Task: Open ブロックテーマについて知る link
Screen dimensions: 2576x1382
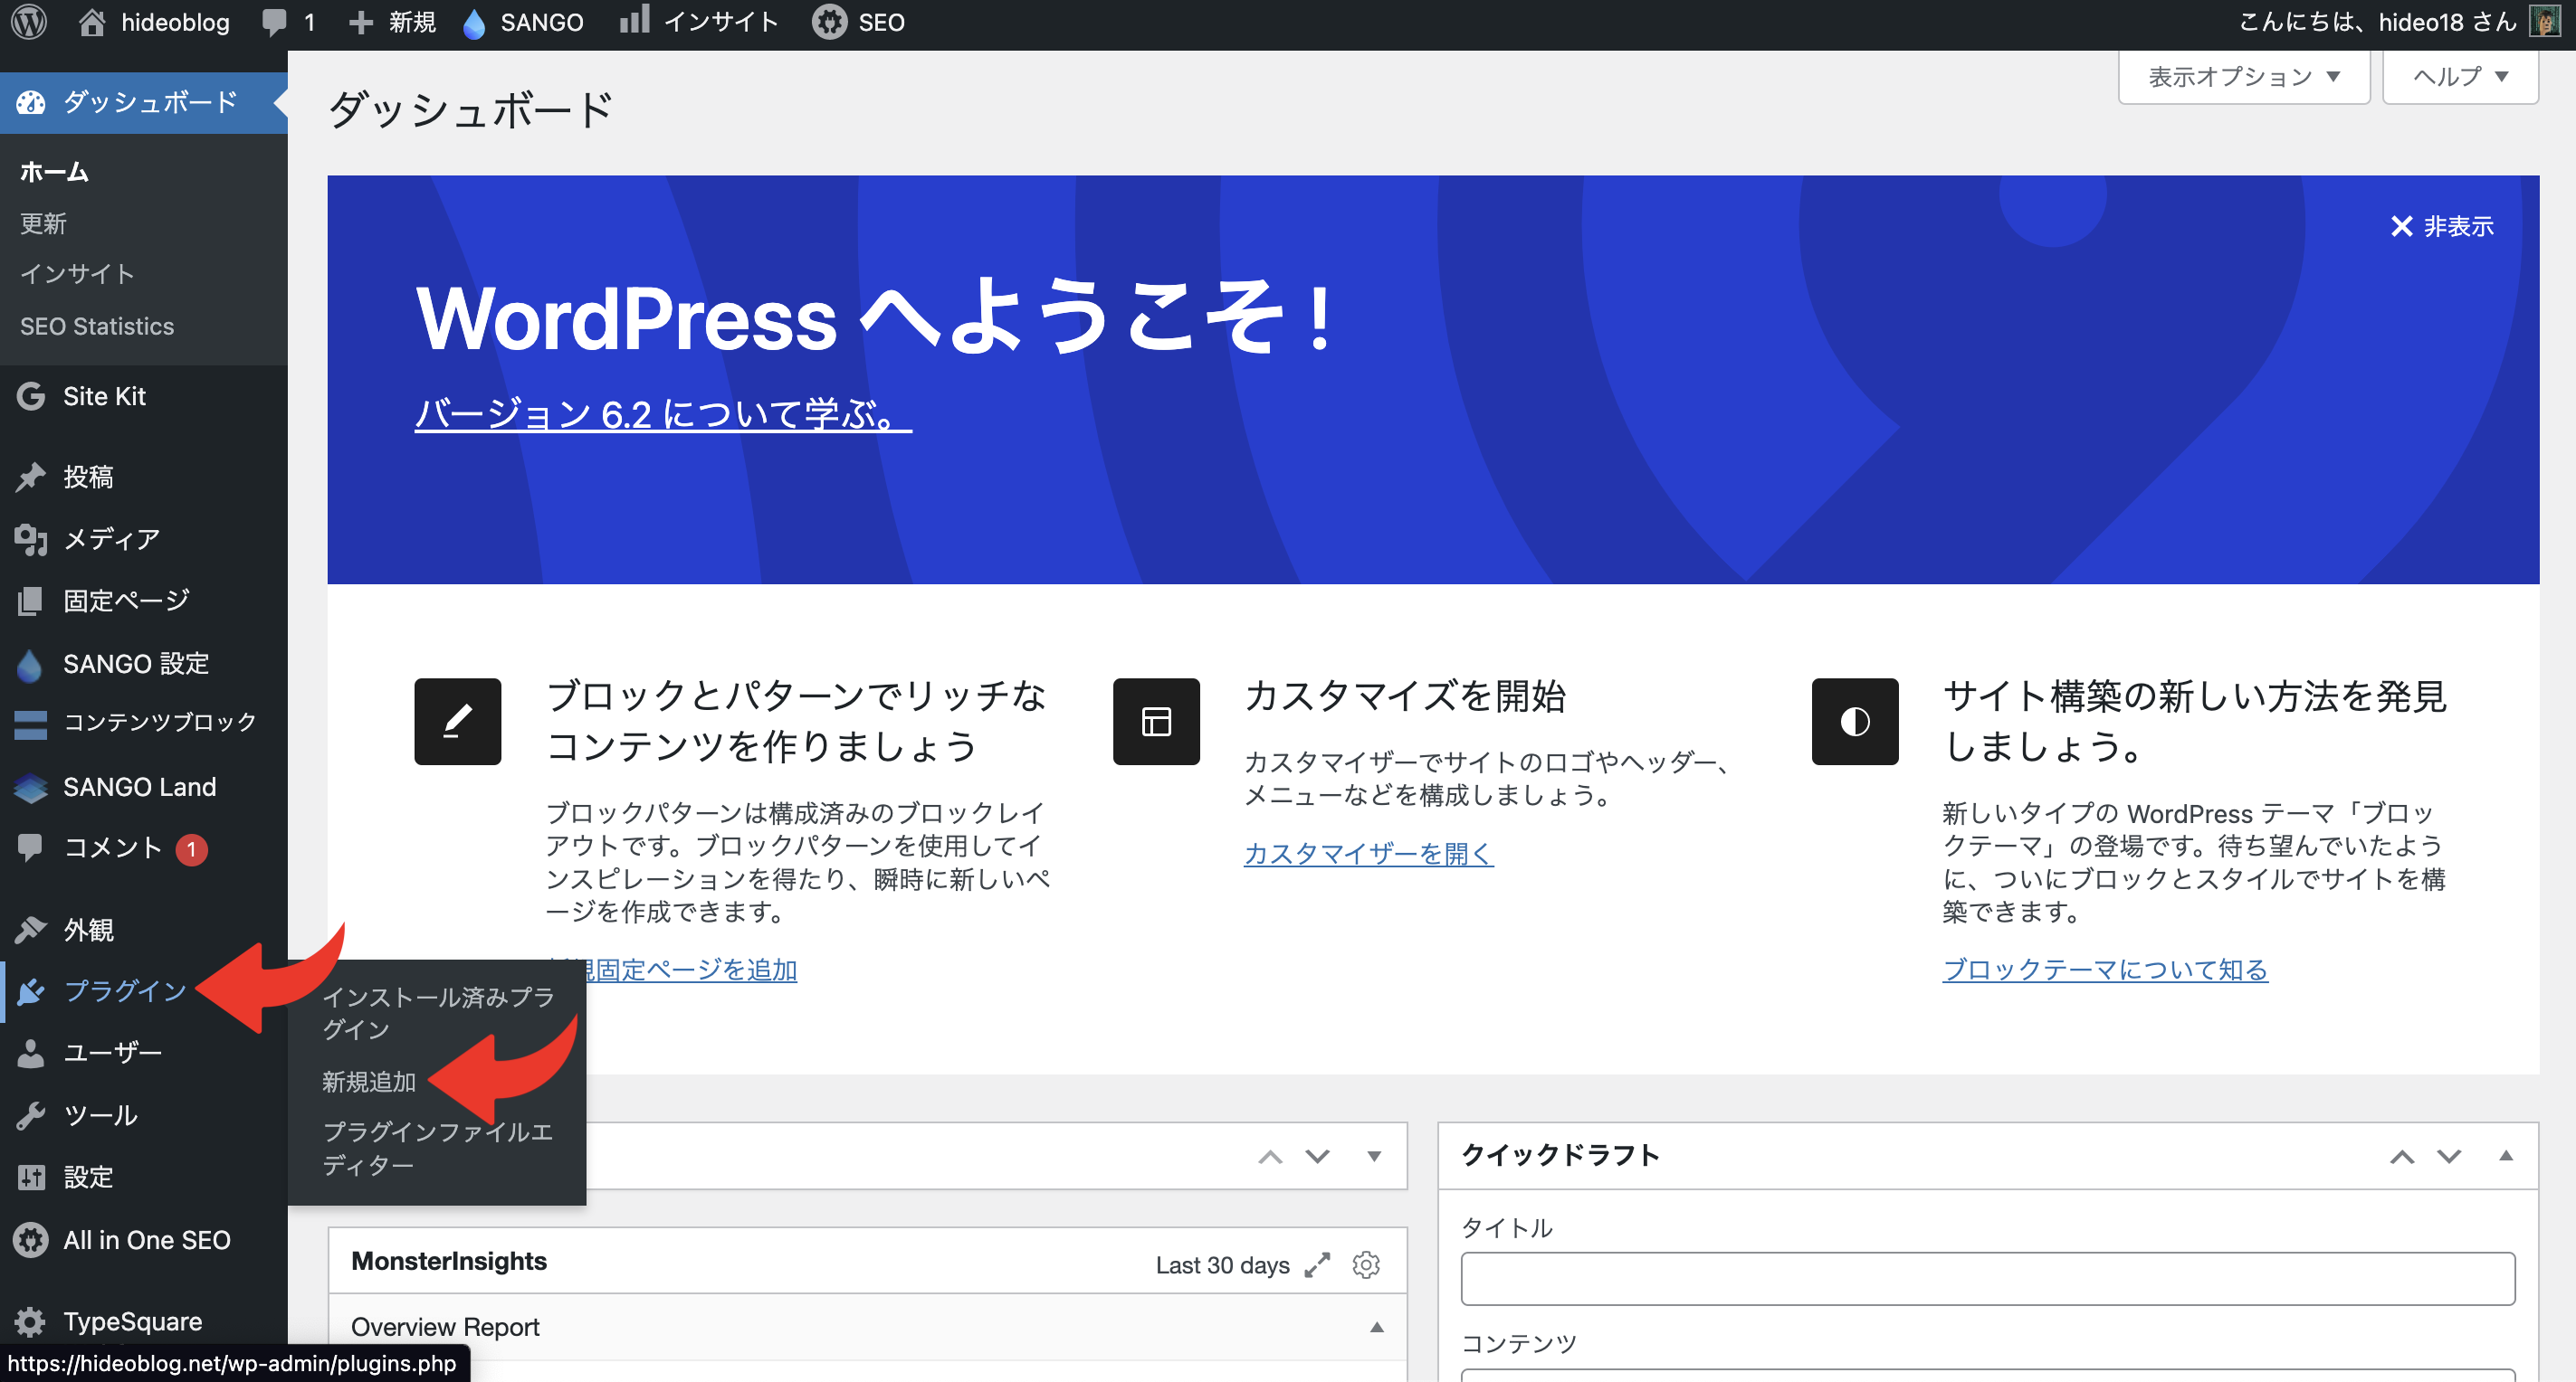Action: point(2105,970)
